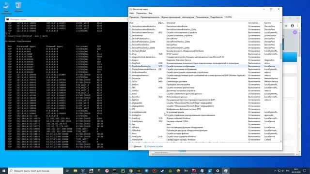
Task: Switch to the Пользователи tab
Action: pyautogui.click(x=202, y=17)
